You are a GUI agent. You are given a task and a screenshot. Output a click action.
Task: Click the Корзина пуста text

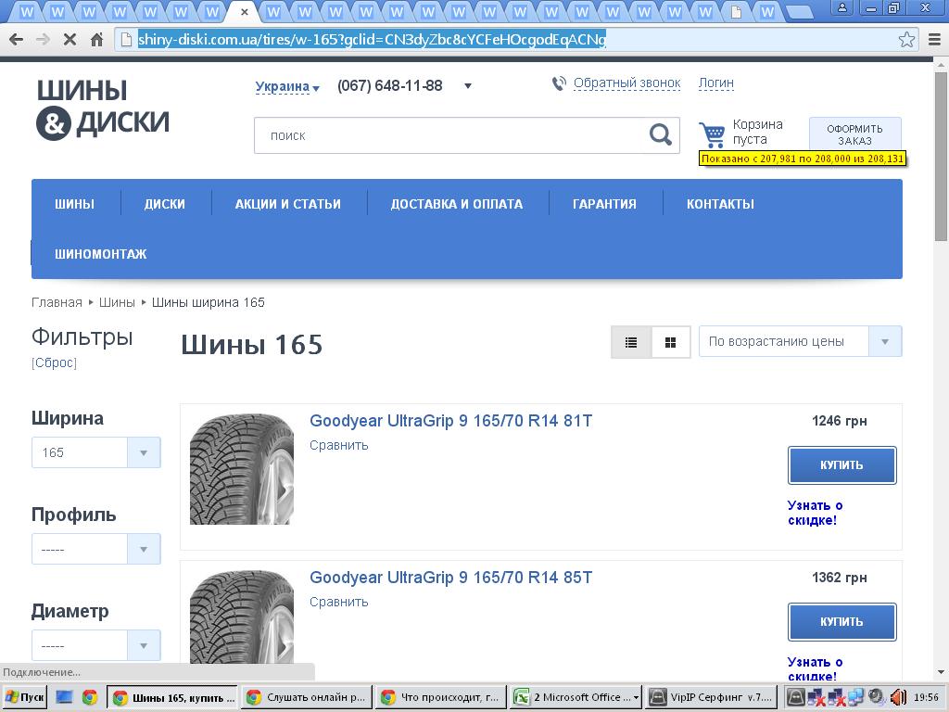[758, 132]
